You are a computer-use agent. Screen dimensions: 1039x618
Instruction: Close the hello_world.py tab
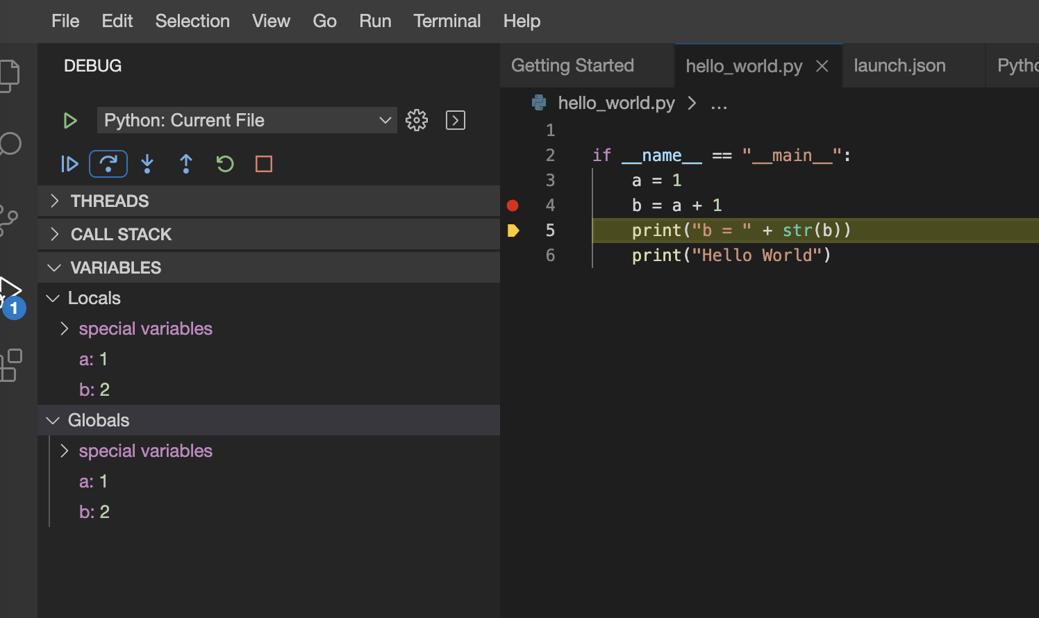tap(822, 66)
